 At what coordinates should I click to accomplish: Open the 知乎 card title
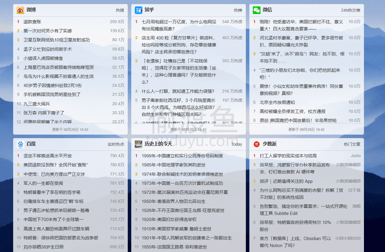(149, 10)
